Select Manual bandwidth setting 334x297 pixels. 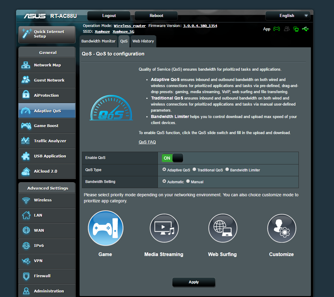(188, 181)
